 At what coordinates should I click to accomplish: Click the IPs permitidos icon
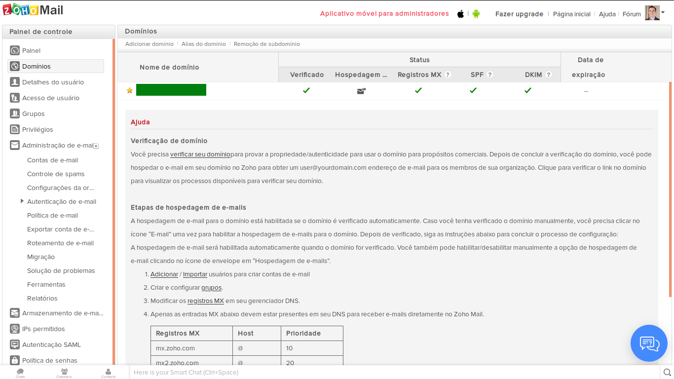(x=15, y=329)
